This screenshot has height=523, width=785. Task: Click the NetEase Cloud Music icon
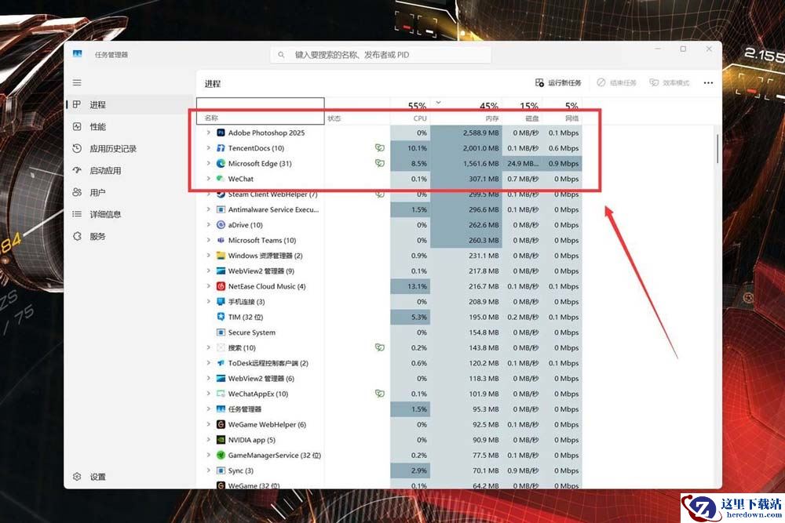click(x=221, y=286)
